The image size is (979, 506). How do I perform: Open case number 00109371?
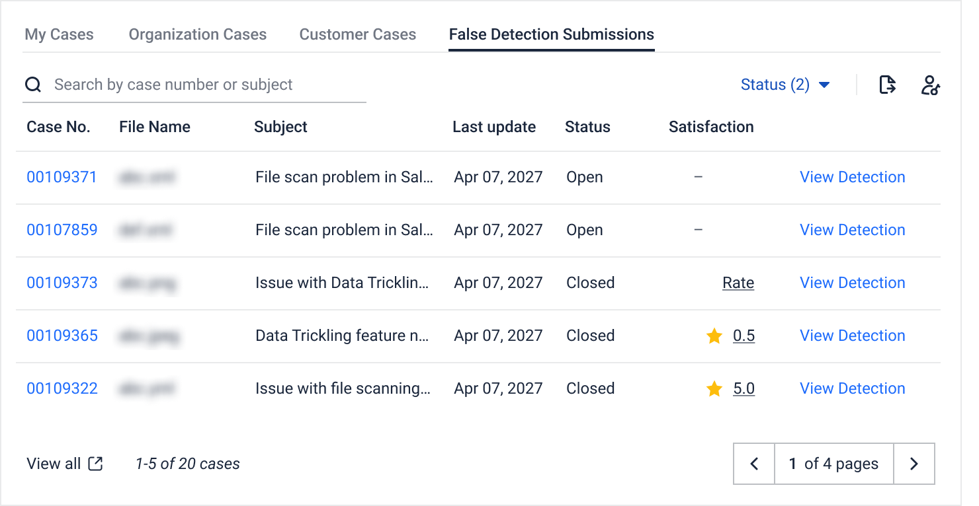click(62, 177)
